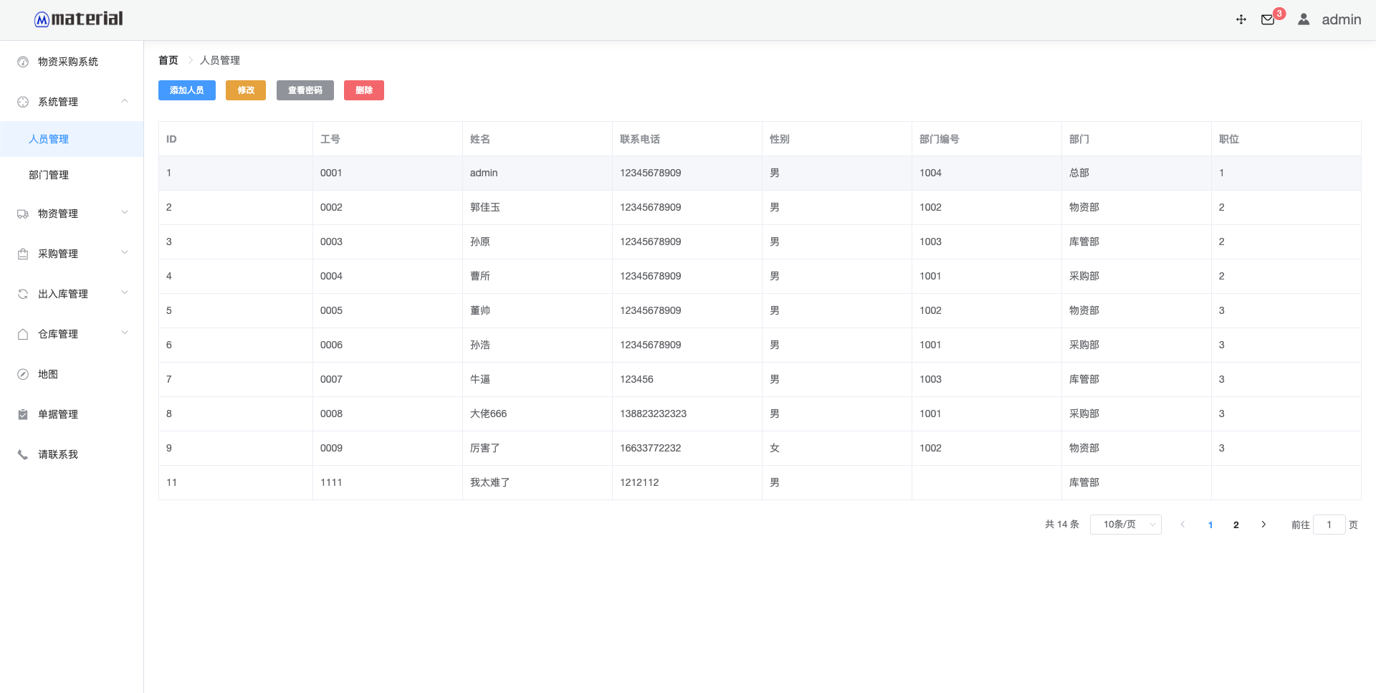Select the row named 大佬666

760,414
